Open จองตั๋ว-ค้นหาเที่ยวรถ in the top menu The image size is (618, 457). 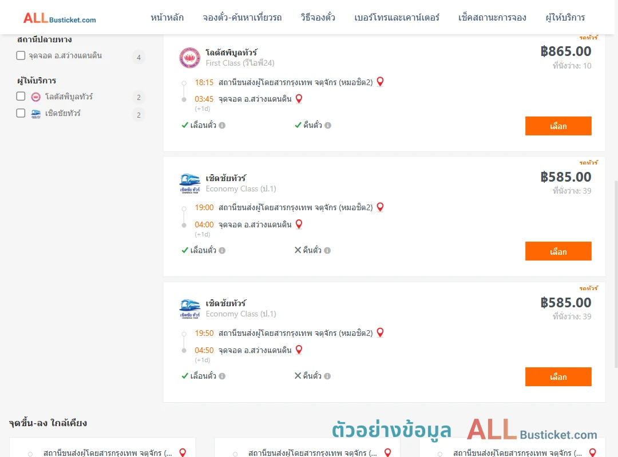[243, 18]
